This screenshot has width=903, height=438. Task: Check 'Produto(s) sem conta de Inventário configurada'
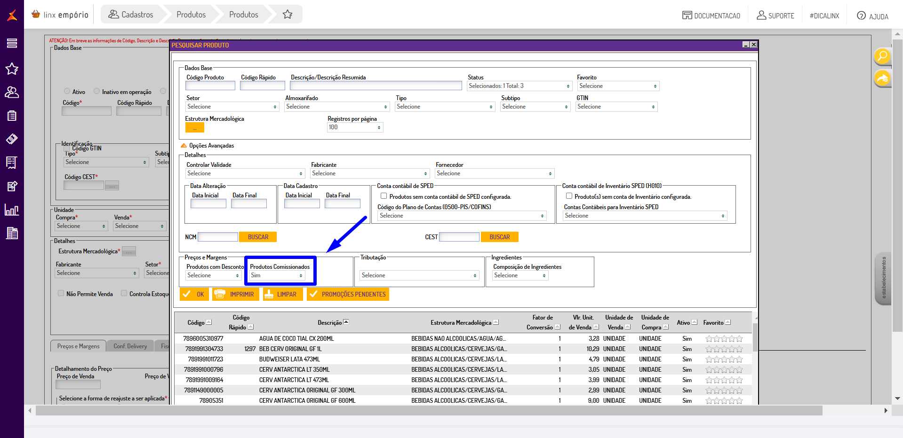[x=569, y=196]
